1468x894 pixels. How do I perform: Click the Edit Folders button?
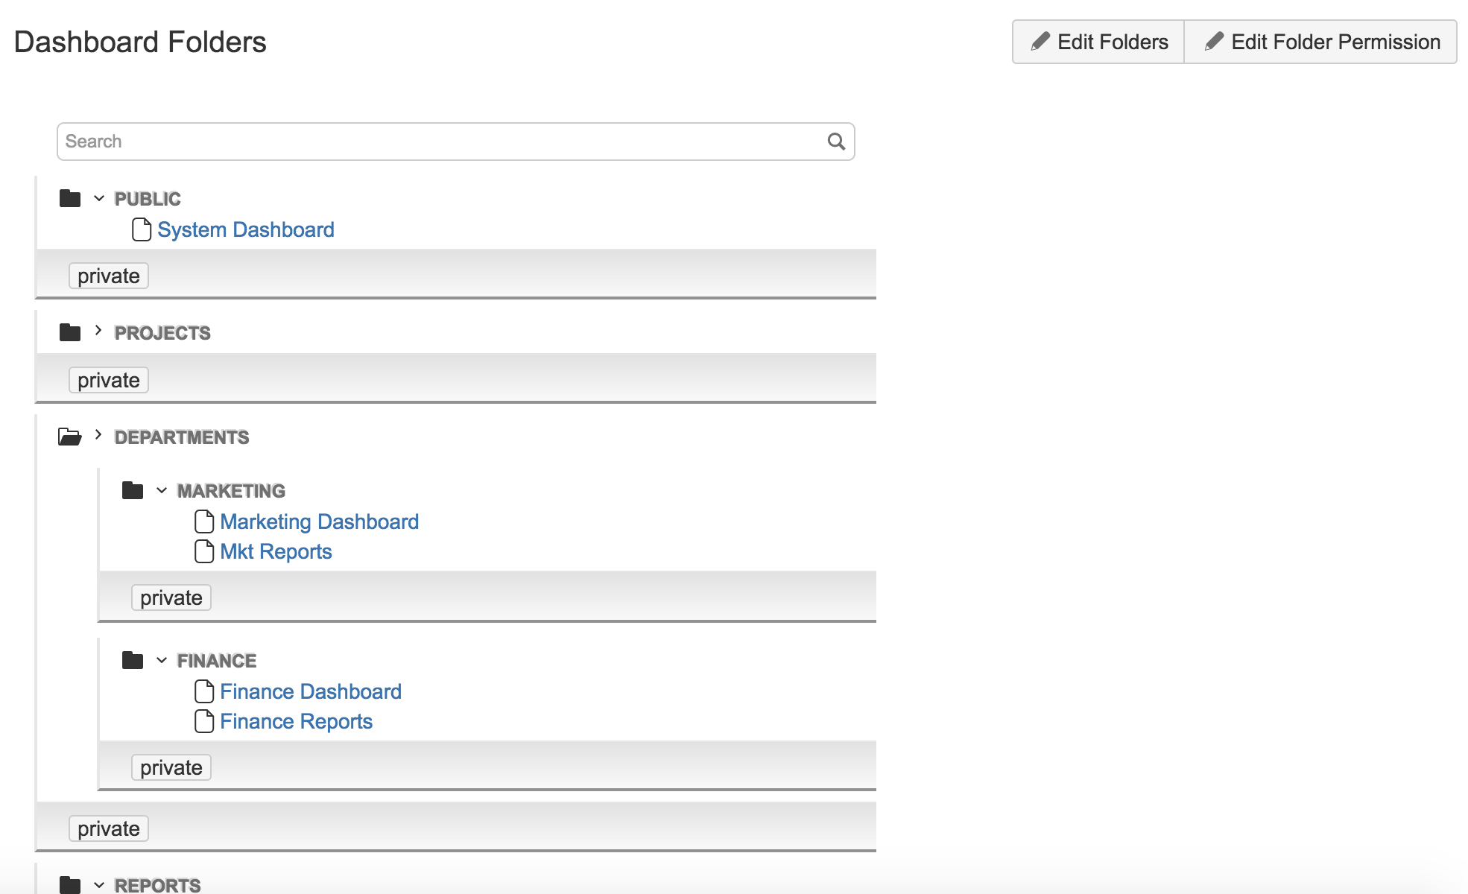coord(1098,42)
